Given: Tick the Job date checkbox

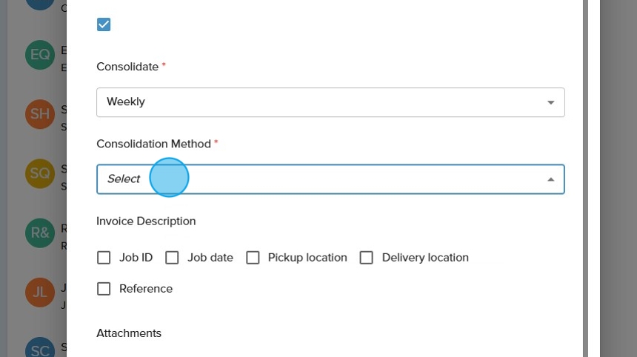Looking at the screenshot, I should (172, 258).
